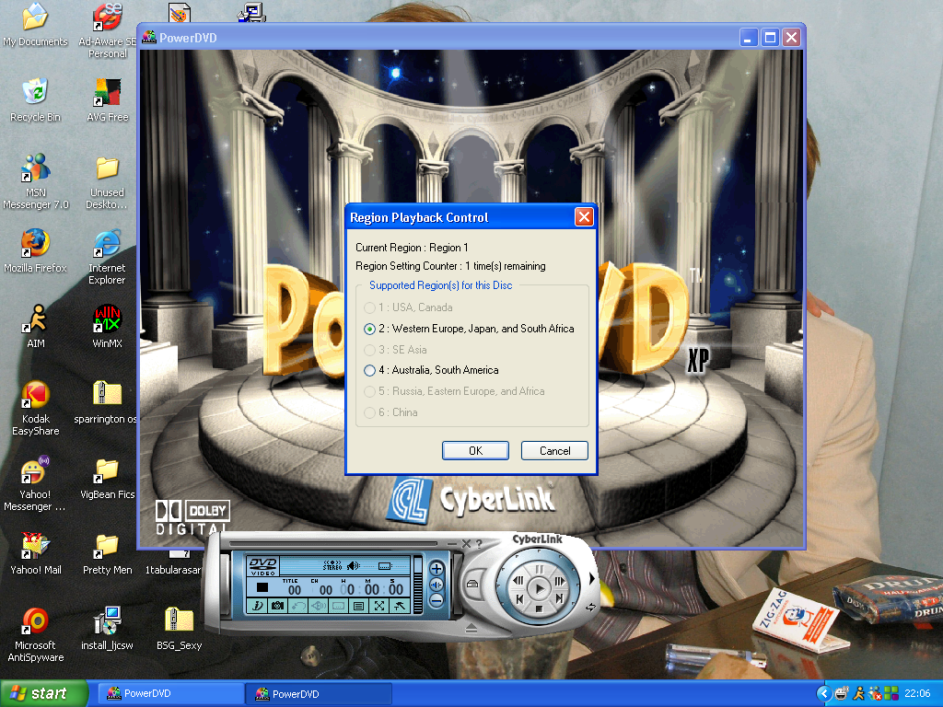Open the AIM desktop shortcut
Image resolution: width=943 pixels, height=707 pixels.
[35, 327]
